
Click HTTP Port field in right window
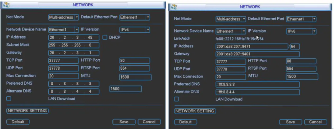coord(301,61)
